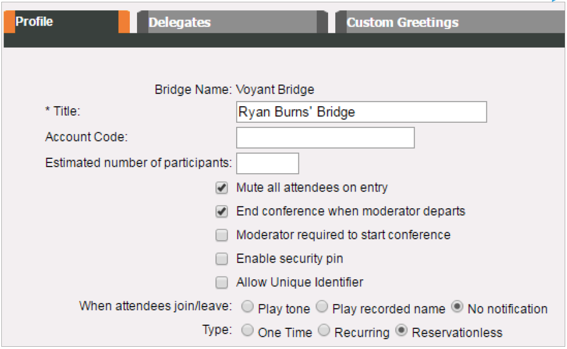
Task: Choose the Play recorded name option
Action: click(322, 308)
